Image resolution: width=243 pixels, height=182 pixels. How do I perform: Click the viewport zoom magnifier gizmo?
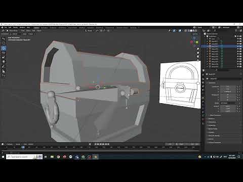pyautogui.click(x=198, y=49)
